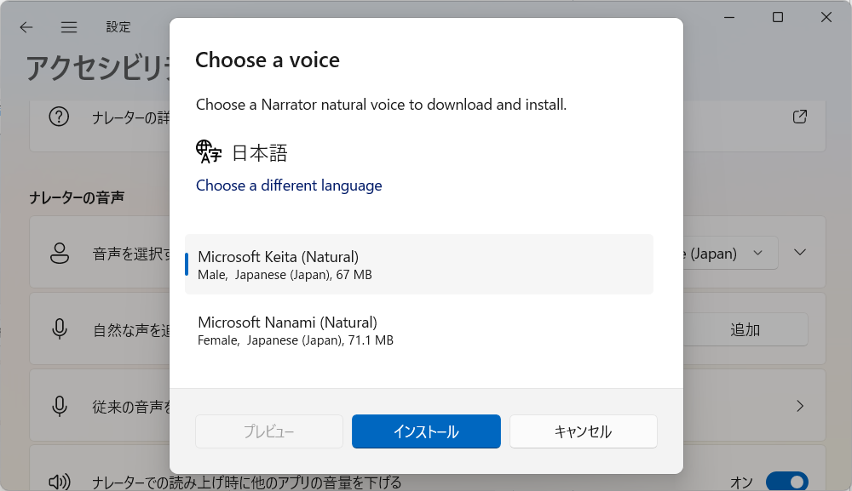Expand the voice selection row chevron
This screenshot has width=852, height=491.
click(x=799, y=252)
